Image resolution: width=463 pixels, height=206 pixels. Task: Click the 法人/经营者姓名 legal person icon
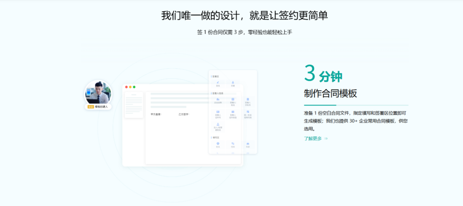tap(218, 124)
